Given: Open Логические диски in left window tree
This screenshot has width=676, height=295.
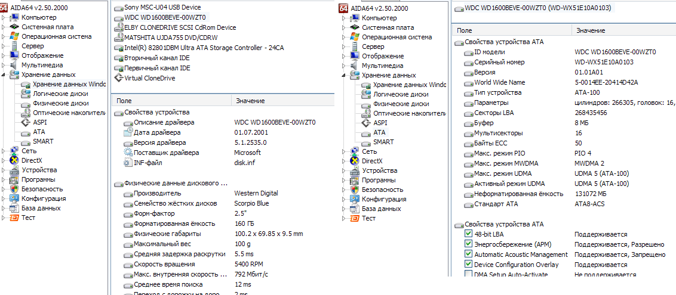Looking at the screenshot, I should (60, 94).
